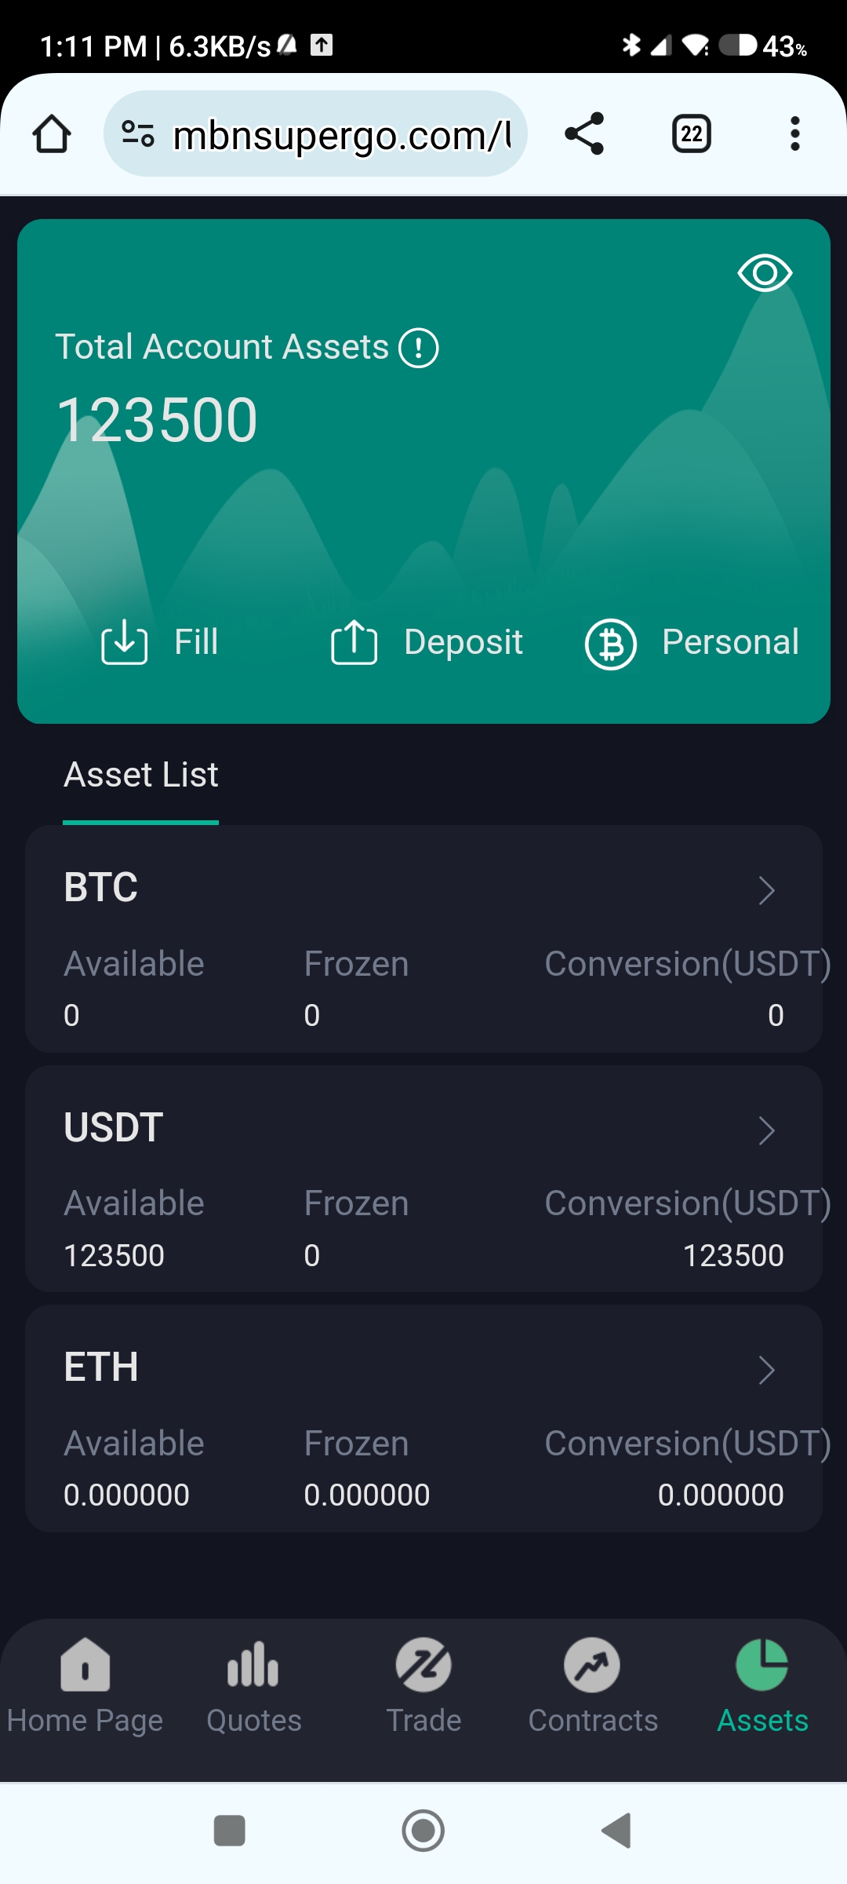Expand ETH asset details chevron
This screenshot has height=1884, width=847.
pyautogui.click(x=766, y=1370)
